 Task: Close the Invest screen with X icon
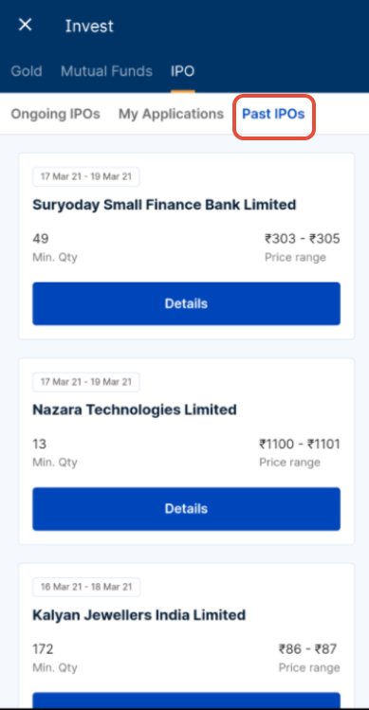[x=25, y=25]
